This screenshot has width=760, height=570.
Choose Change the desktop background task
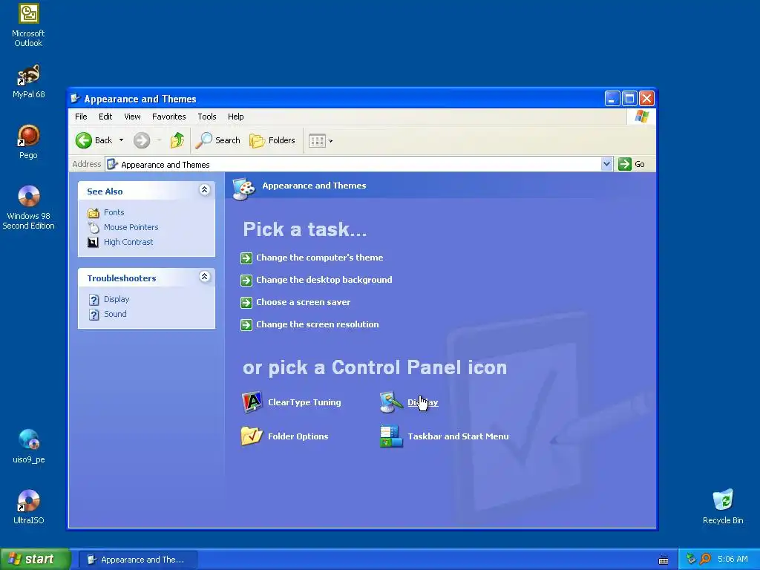click(x=324, y=280)
